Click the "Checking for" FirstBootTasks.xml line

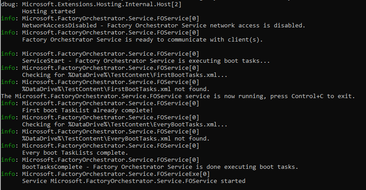pyautogui.click(x=125, y=75)
